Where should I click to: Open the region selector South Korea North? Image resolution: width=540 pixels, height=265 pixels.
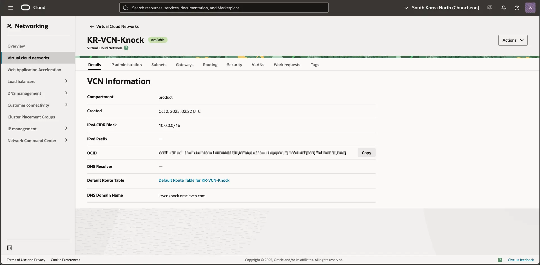click(441, 8)
